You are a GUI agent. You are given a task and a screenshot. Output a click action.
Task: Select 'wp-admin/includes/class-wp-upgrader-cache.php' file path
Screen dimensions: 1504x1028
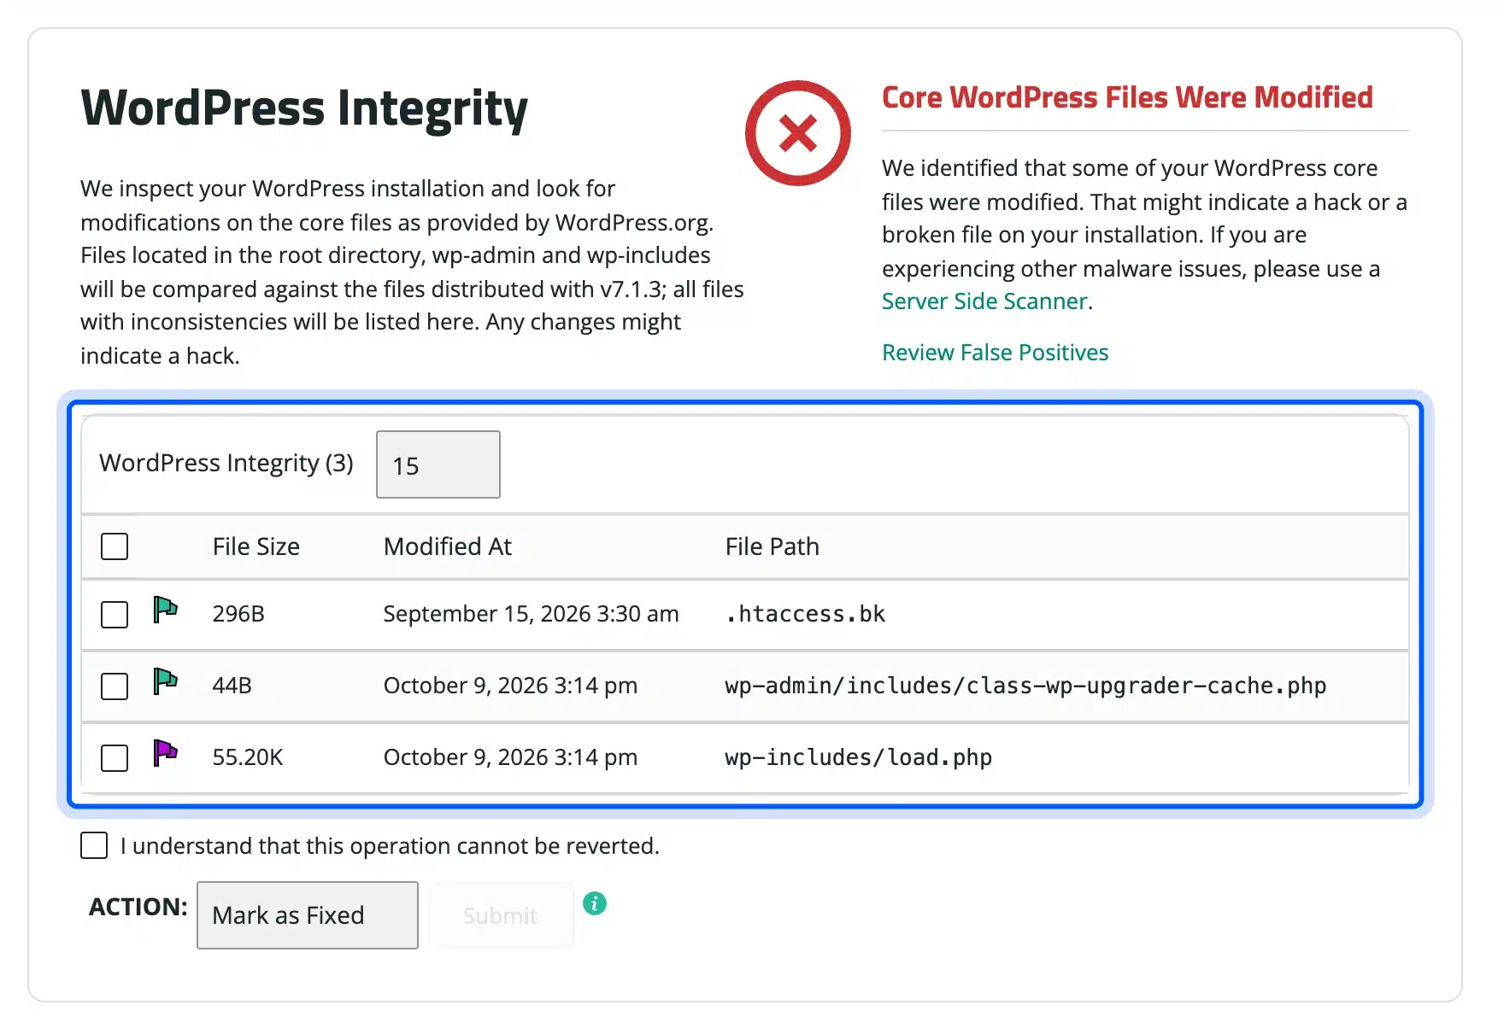1025,686
